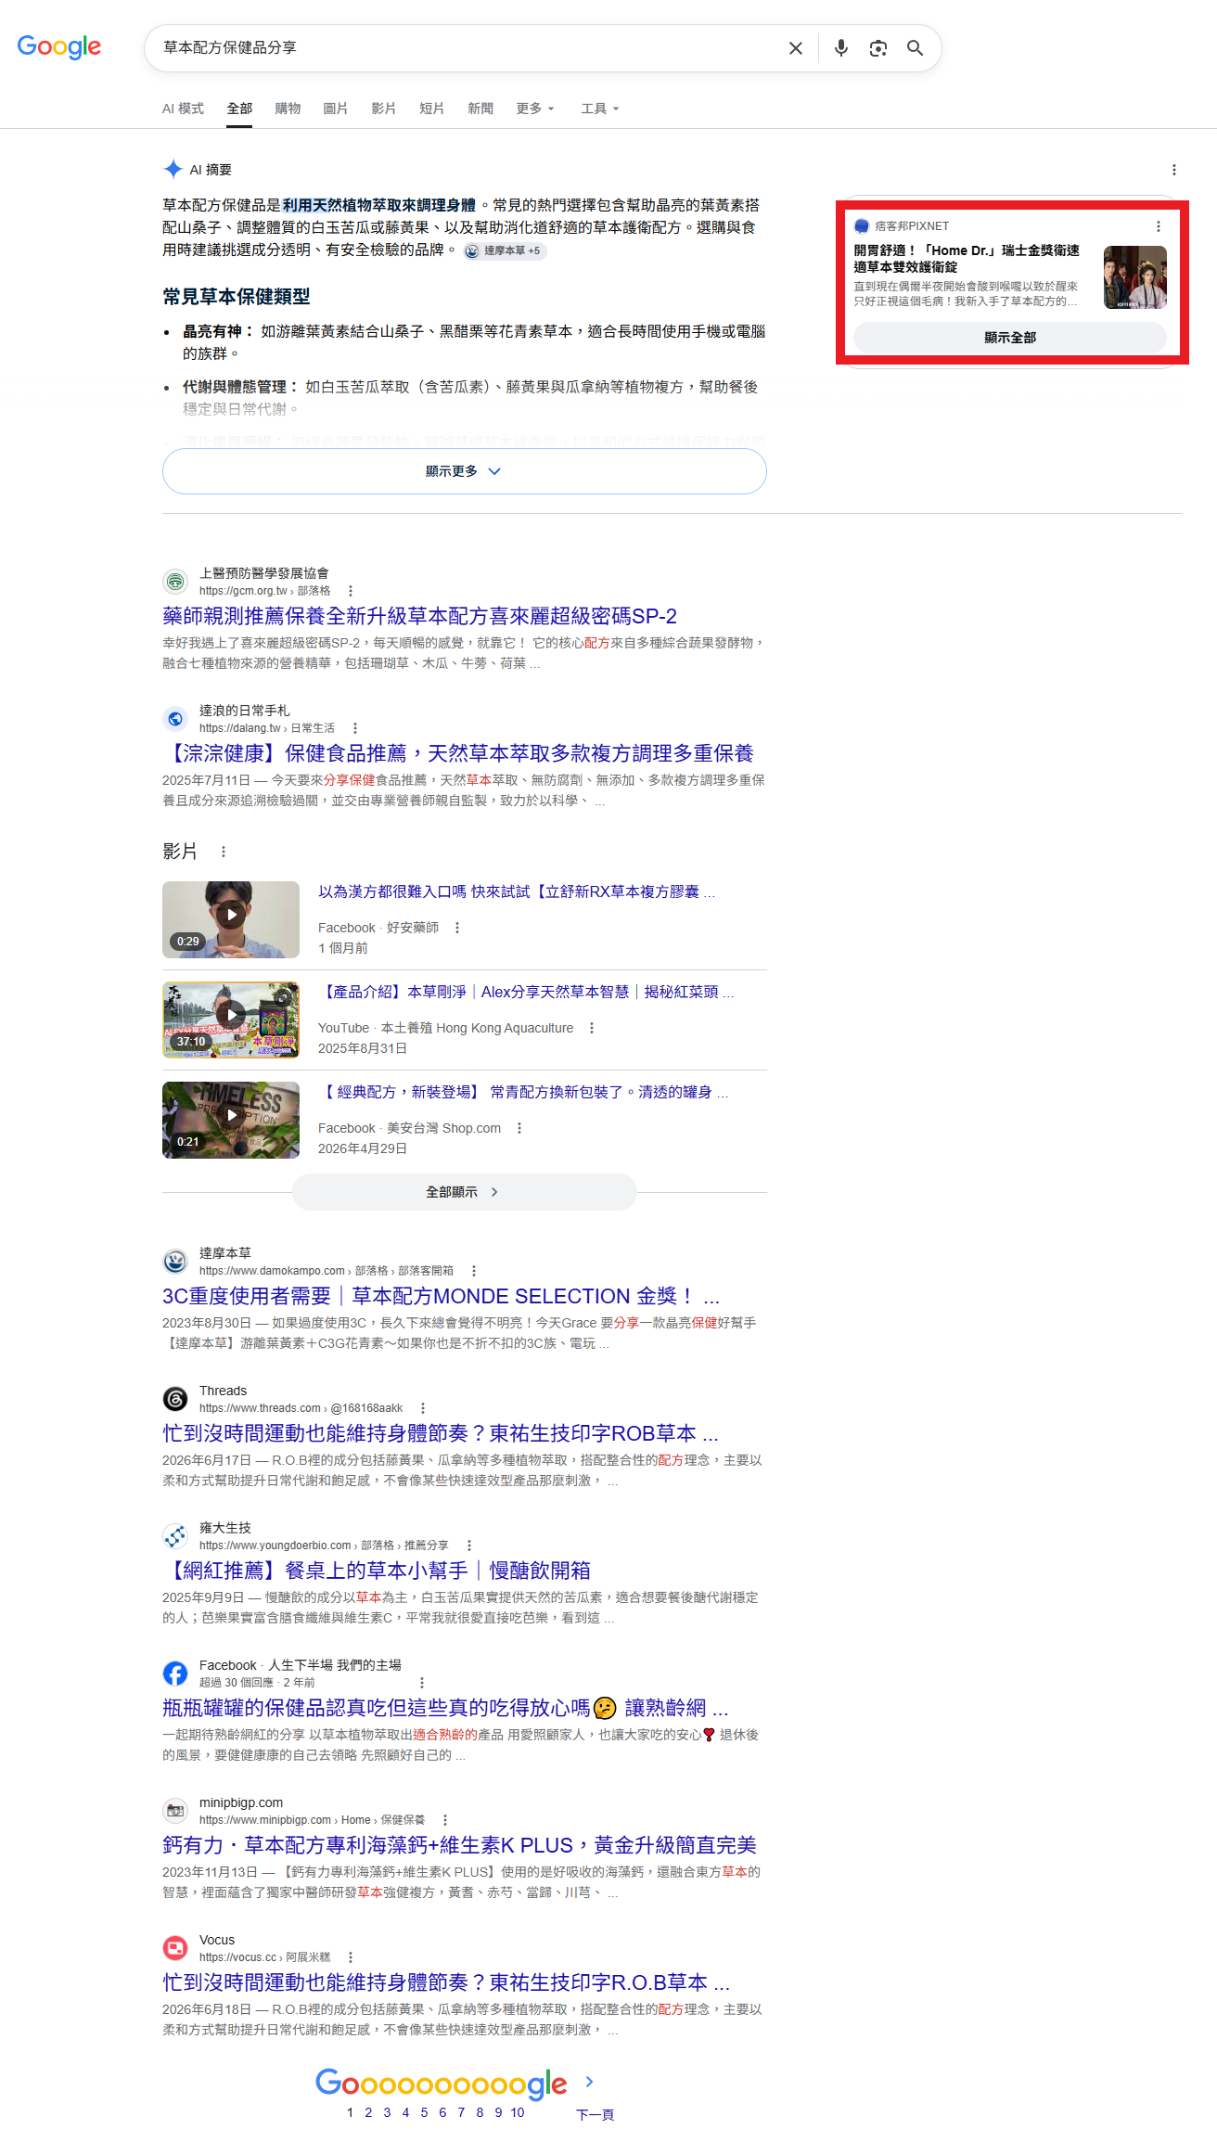Submit search with magnifier icon
This screenshot has width=1217, height=2142.
916,48
